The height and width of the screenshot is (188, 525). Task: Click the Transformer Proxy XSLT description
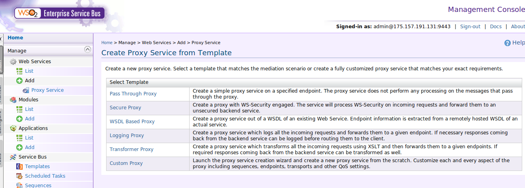345,149
